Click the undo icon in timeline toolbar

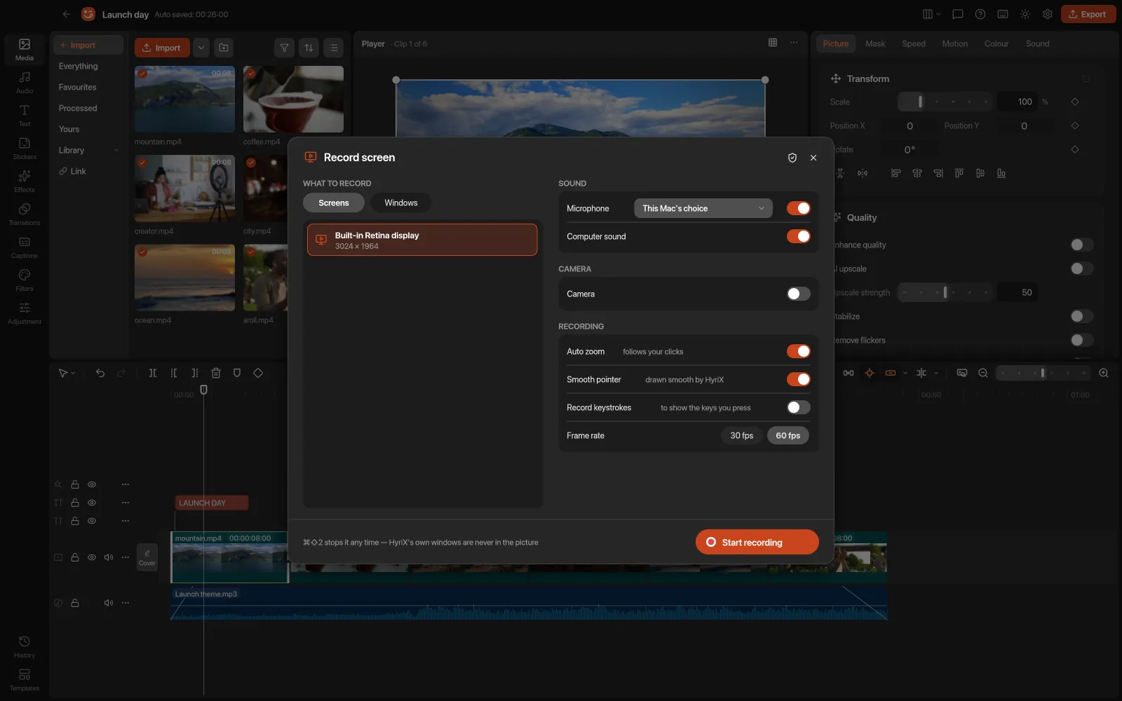(100, 373)
